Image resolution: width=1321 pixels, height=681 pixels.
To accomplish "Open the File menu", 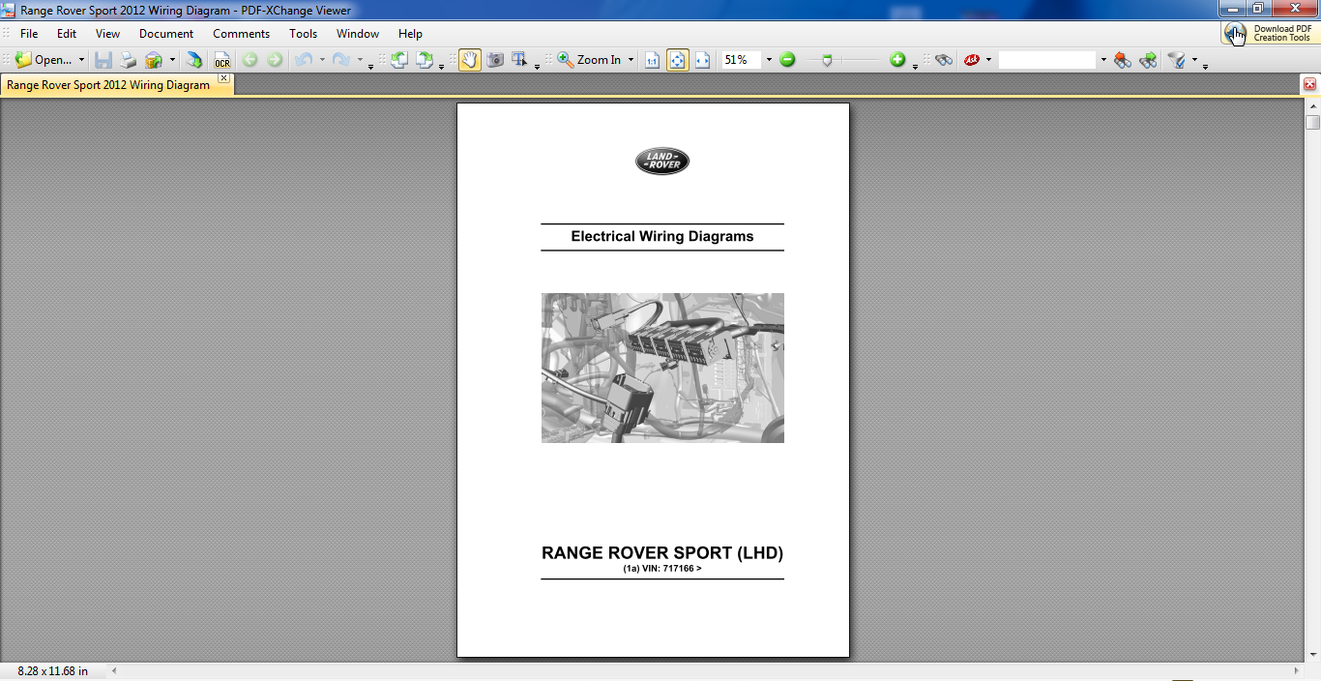I will (29, 33).
